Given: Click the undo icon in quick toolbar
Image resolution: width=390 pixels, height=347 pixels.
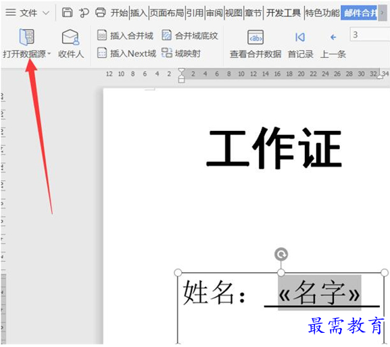Looking at the screenshot, I should click(x=84, y=12).
